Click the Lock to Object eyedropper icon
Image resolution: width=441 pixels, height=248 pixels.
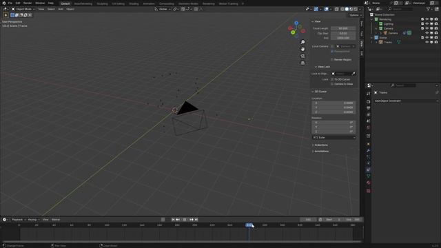[x=353, y=74]
